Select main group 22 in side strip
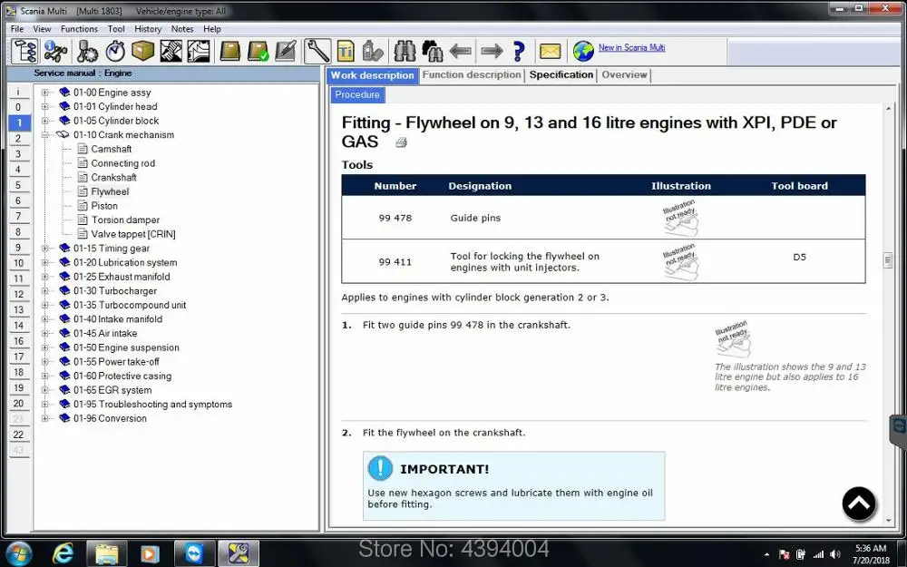This screenshot has height=567, width=907. 18,435
